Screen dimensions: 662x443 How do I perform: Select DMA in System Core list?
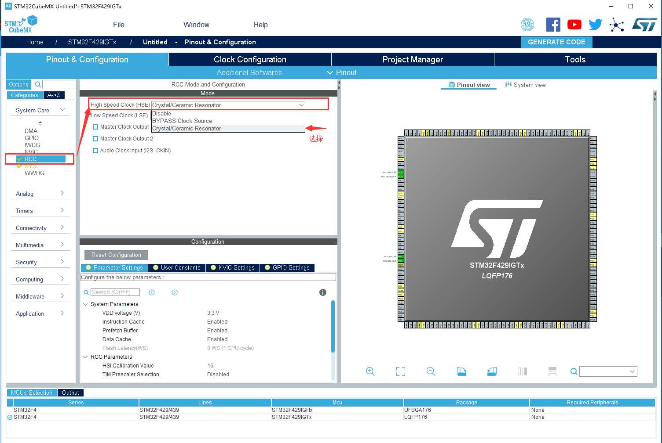pos(31,131)
